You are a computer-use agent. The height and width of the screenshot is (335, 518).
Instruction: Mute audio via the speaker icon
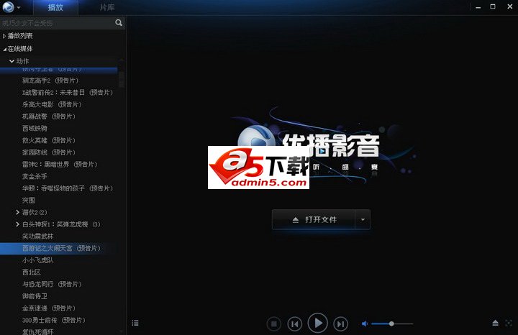tap(364, 323)
